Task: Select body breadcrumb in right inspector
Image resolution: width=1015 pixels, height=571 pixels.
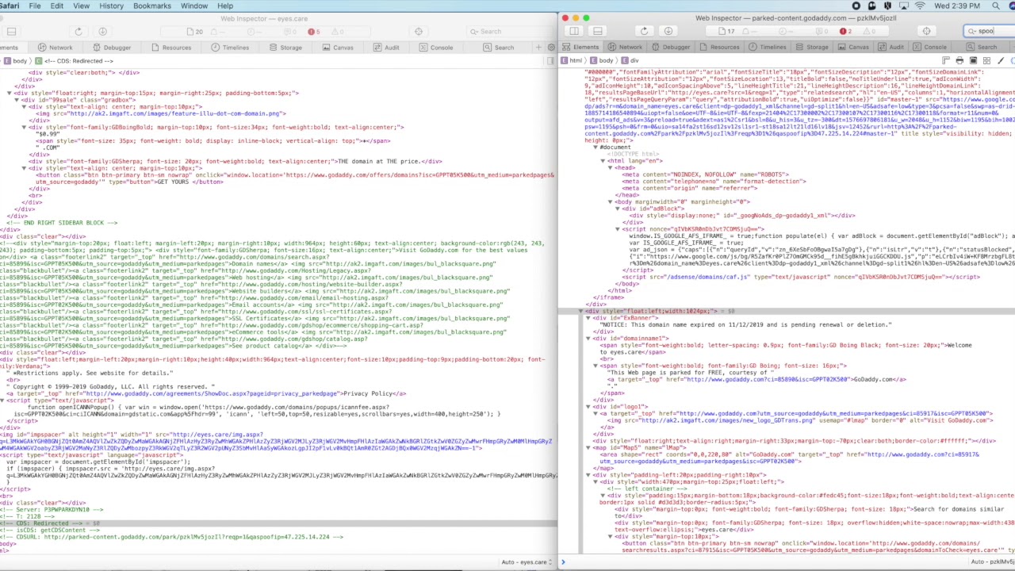Action: tap(605, 61)
